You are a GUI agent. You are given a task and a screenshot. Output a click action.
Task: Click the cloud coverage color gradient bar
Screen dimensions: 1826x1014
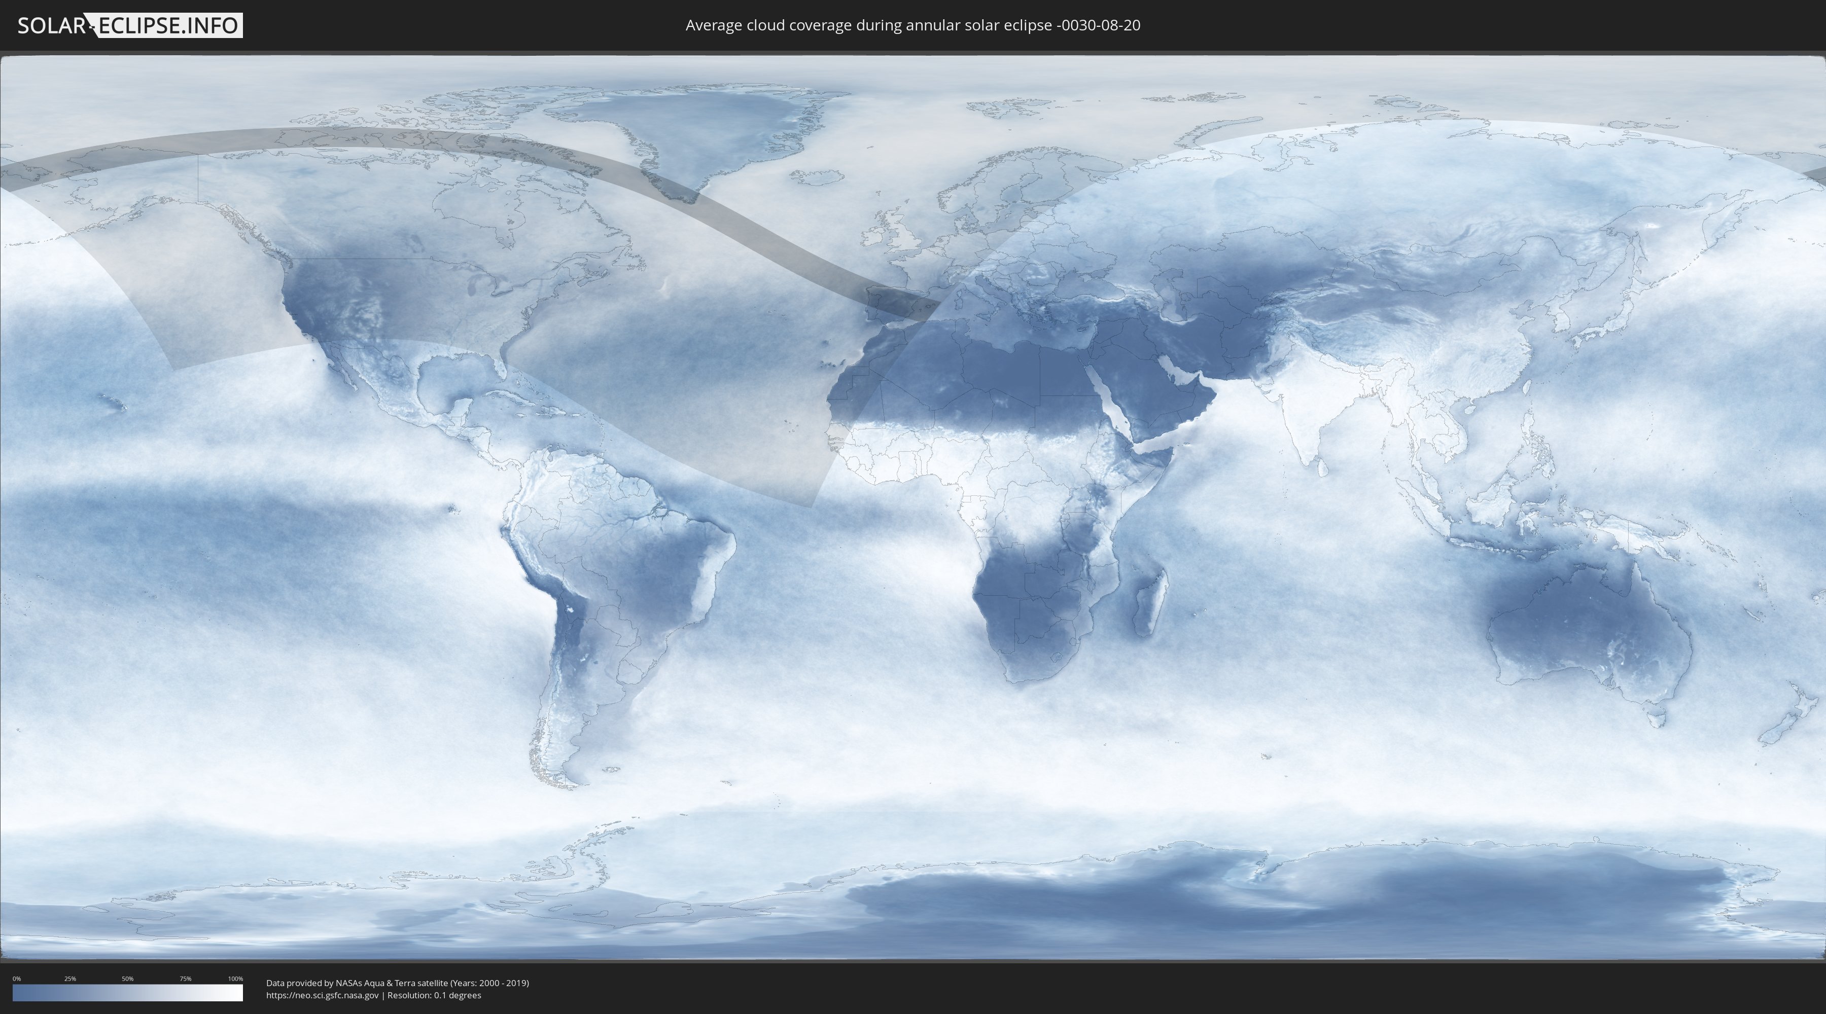click(x=128, y=992)
